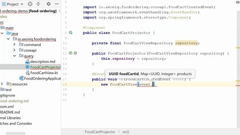Open the project panel settings gear
The image size is (240, 135).
(x=48, y=4)
